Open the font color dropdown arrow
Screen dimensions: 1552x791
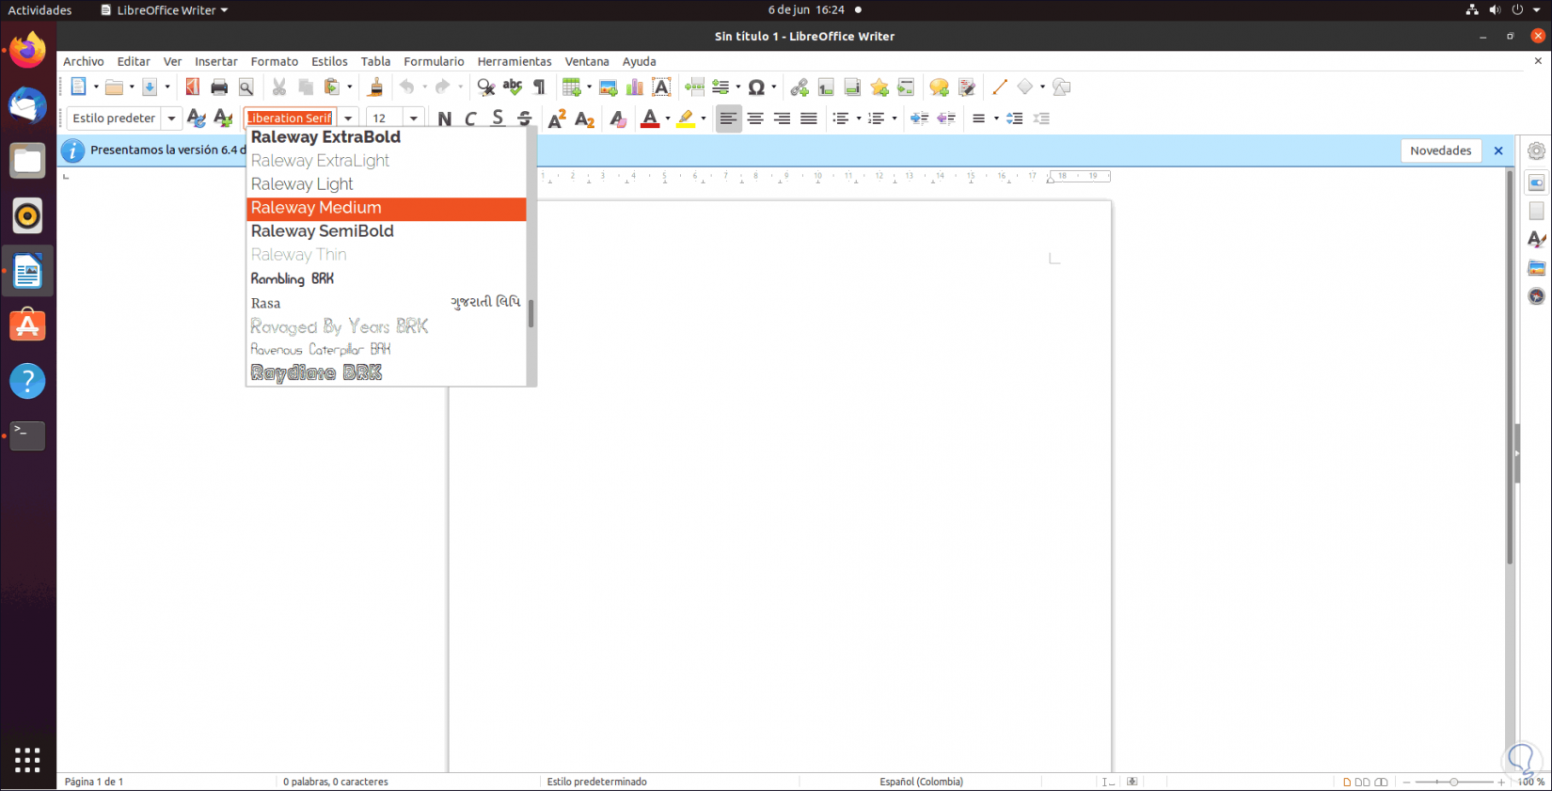pyautogui.click(x=667, y=119)
